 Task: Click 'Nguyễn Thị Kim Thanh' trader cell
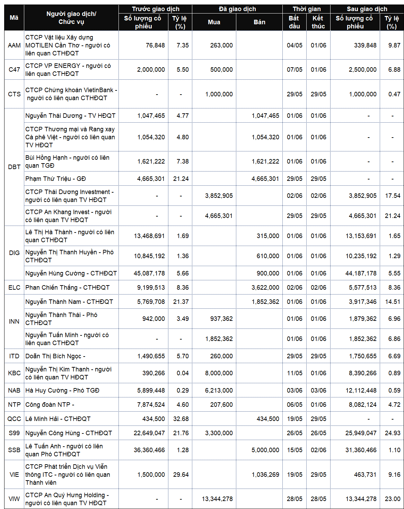coord(71,373)
